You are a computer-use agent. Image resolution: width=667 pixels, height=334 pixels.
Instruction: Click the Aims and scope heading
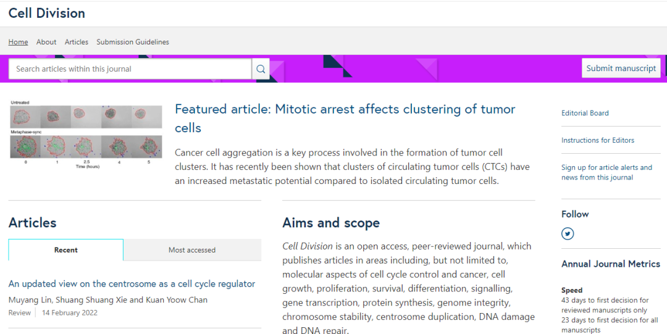tap(331, 223)
